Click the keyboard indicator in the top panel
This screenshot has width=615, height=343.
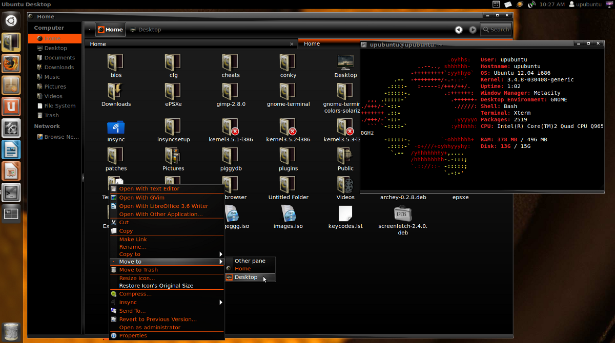495,5
